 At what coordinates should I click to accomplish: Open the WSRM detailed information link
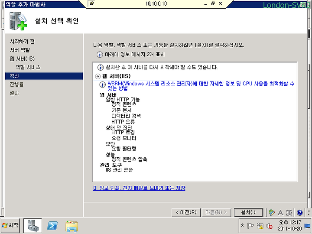[201, 86]
